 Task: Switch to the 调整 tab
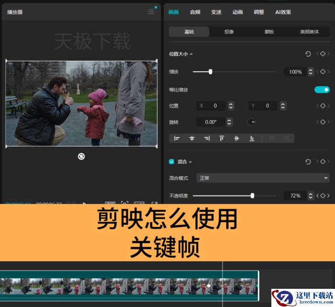coord(259,12)
